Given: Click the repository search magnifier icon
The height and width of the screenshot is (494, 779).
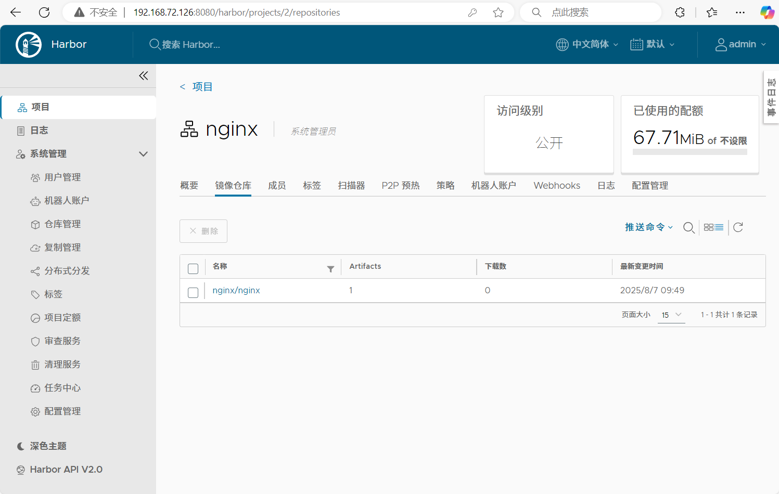Looking at the screenshot, I should pyautogui.click(x=688, y=227).
